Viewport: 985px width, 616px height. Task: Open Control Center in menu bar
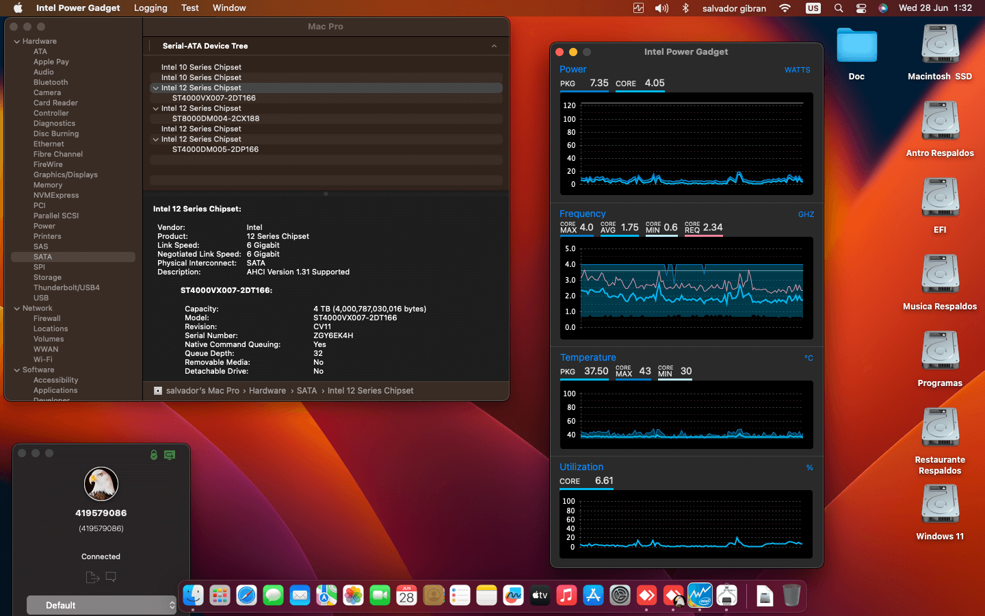[861, 8]
